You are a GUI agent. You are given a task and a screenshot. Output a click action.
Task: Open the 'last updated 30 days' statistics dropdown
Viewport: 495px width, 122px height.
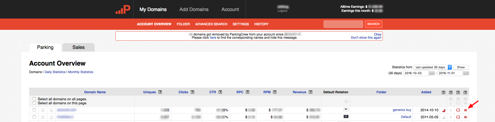(432, 67)
